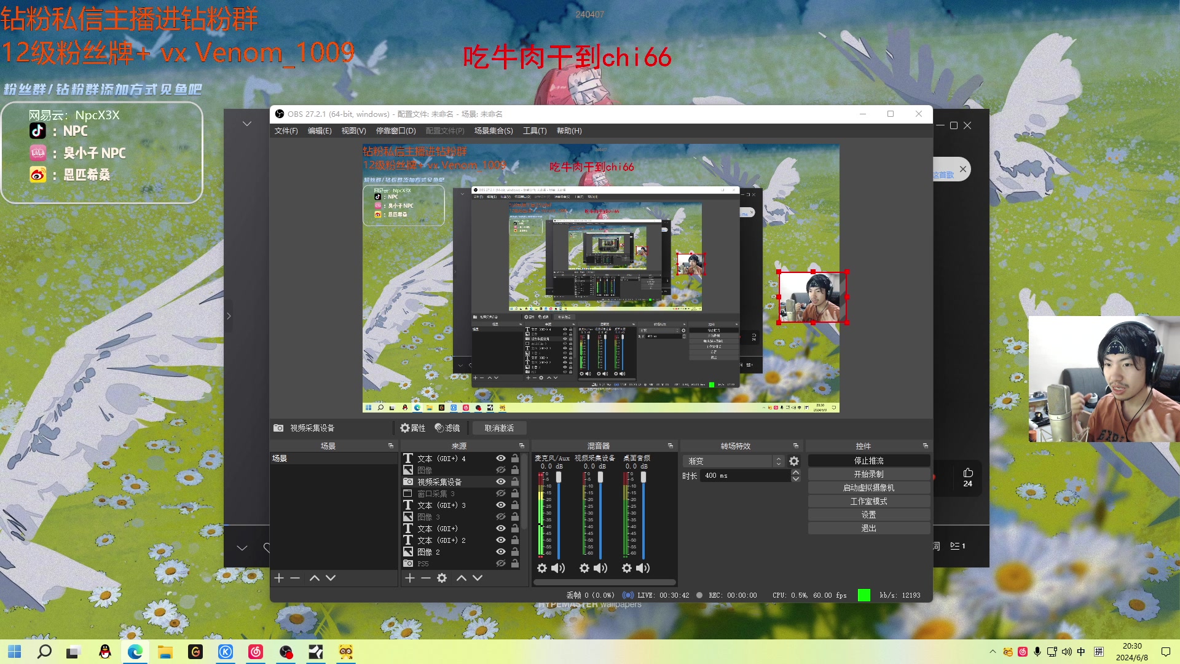Viewport: 1180px width, 664px height.
Task: Open 麦克风/Aux mixer settings gear
Action: [x=542, y=568]
